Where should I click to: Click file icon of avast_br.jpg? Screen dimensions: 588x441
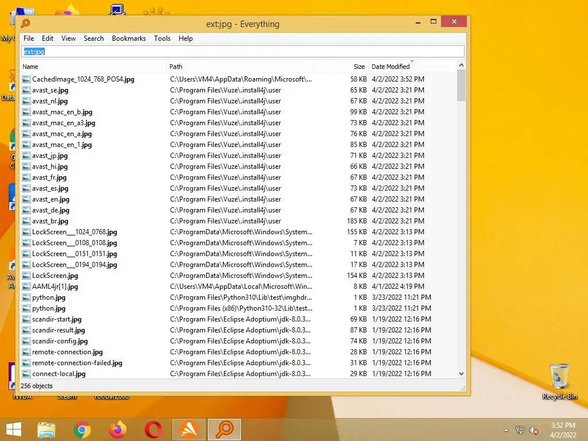pyautogui.click(x=26, y=221)
